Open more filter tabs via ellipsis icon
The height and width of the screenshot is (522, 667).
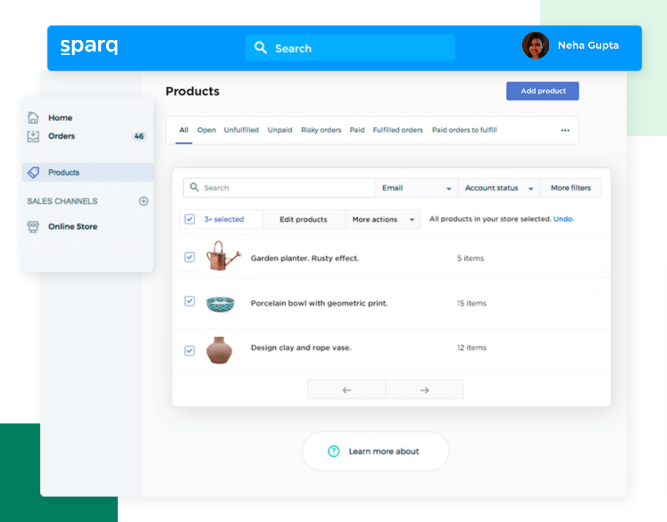pos(565,130)
